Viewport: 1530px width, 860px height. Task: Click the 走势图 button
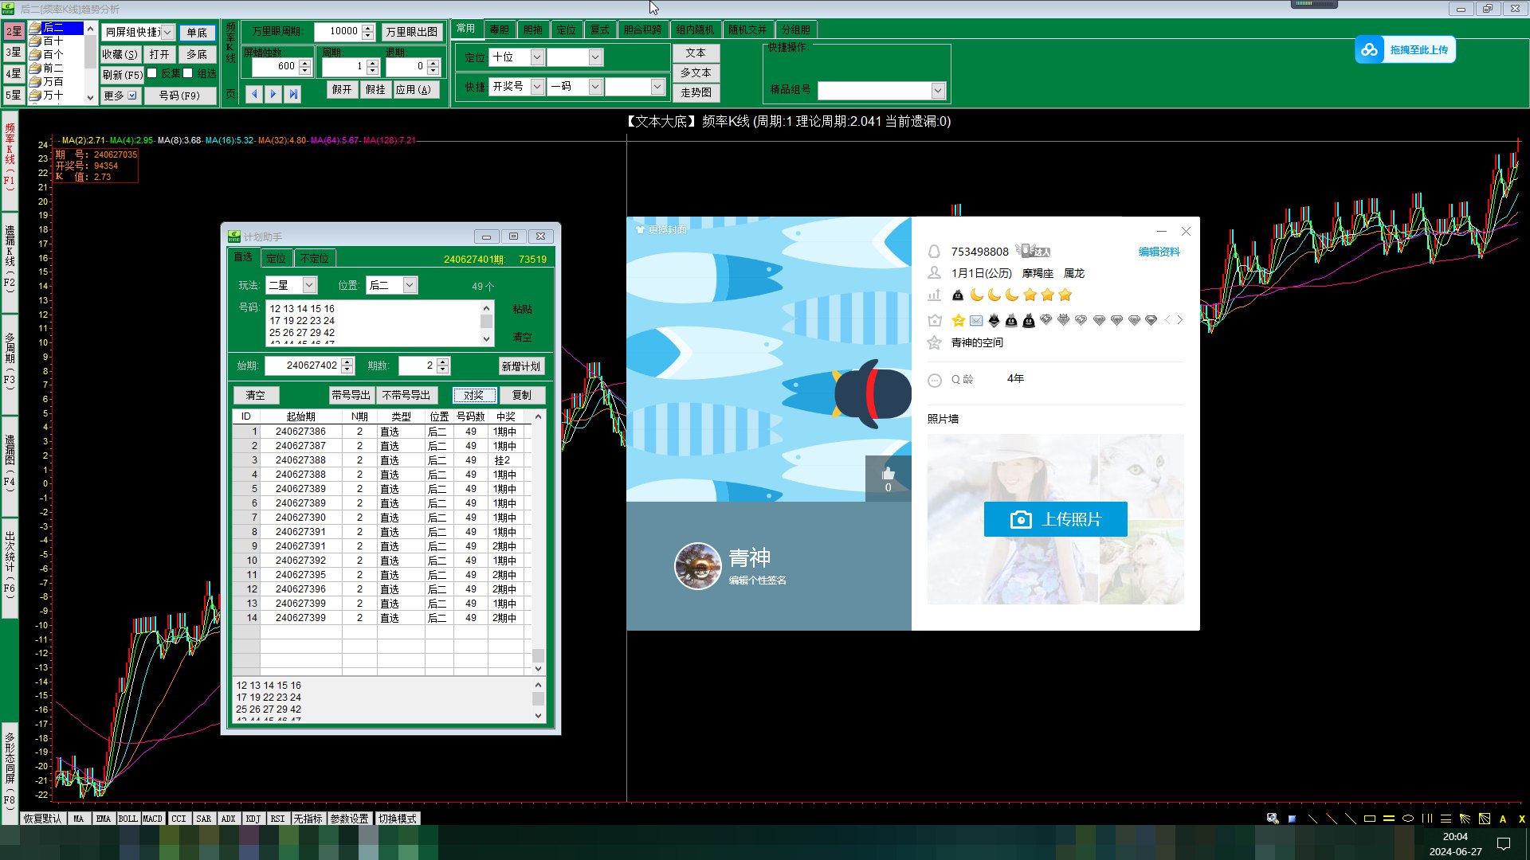pos(696,92)
